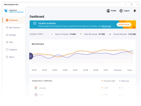Screen dimensions: 141x106
Task: Click the Dashboard grid icon
Action: pyautogui.click(x=7, y=20)
